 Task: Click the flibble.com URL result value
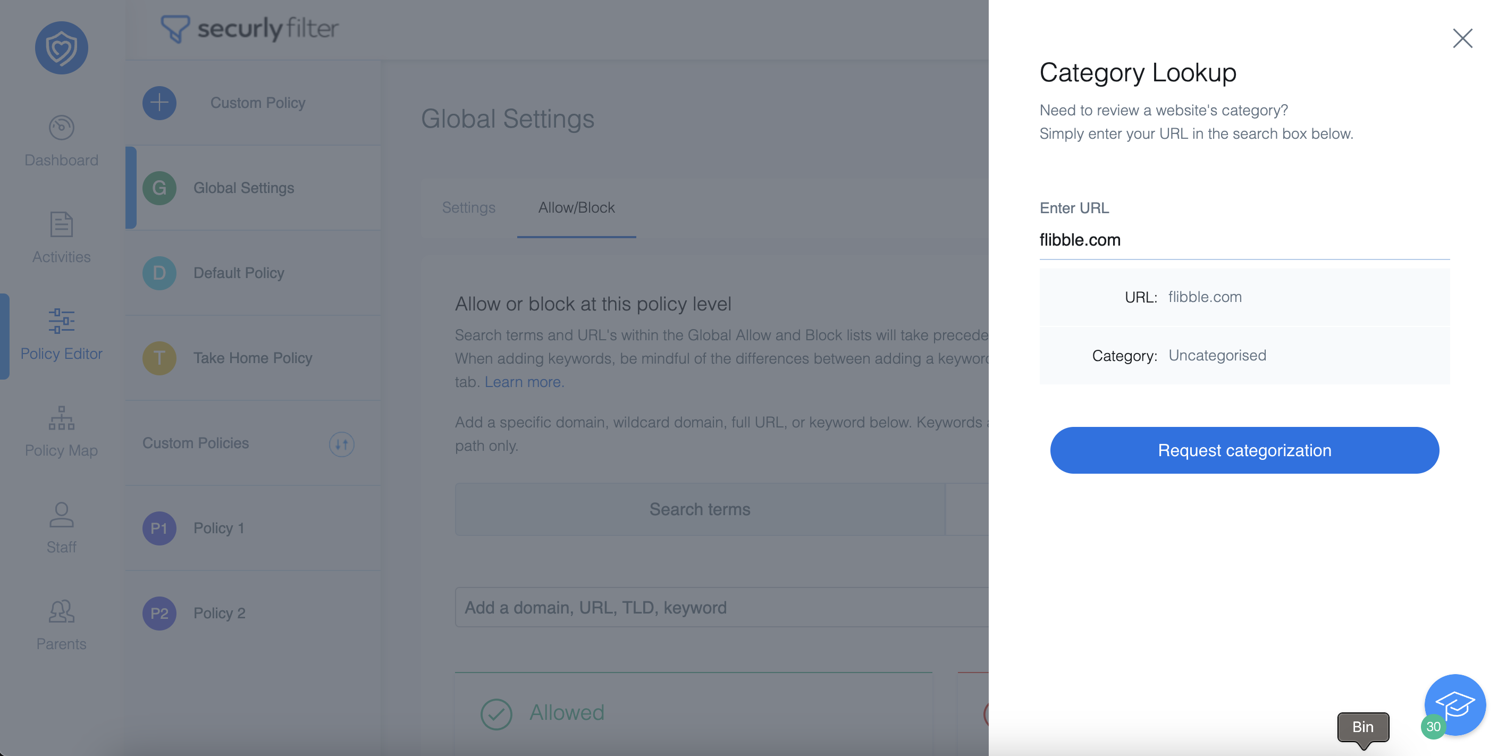(x=1205, y=297)
